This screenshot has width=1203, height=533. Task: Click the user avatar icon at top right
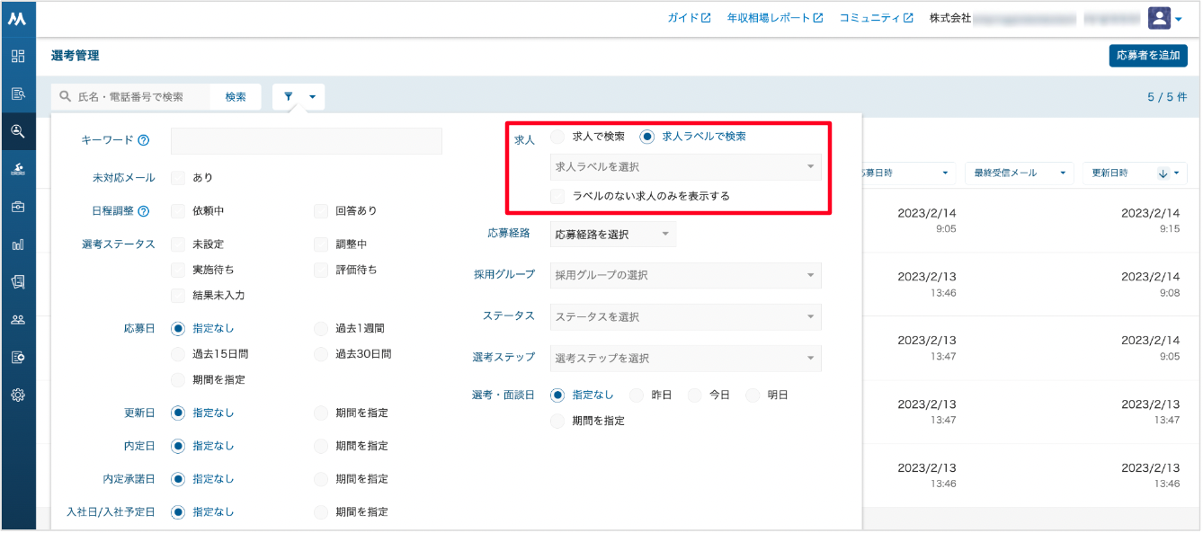(1159, 18)
